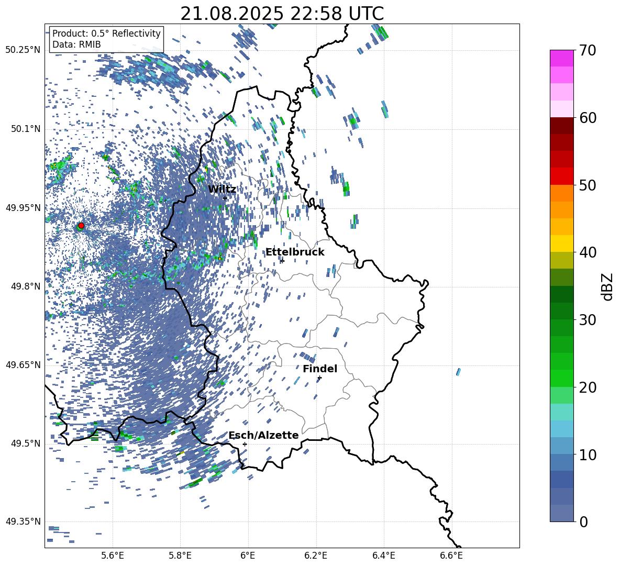Click the olive colorbar segment just below 40

pos(561,260)
